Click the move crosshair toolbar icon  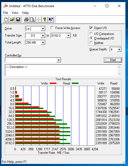[x=39, y=20]
